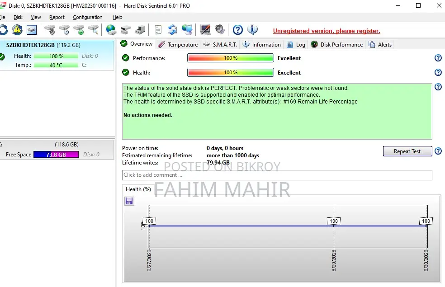Screen dimensions: 445x287
Task: Click the speaker sound toolbar icon
Action: click(x=220, y=29)
